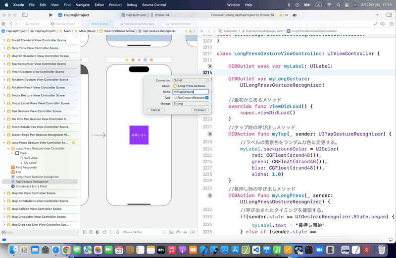
Task: Open the Product menu
Action: pos(115,5)
